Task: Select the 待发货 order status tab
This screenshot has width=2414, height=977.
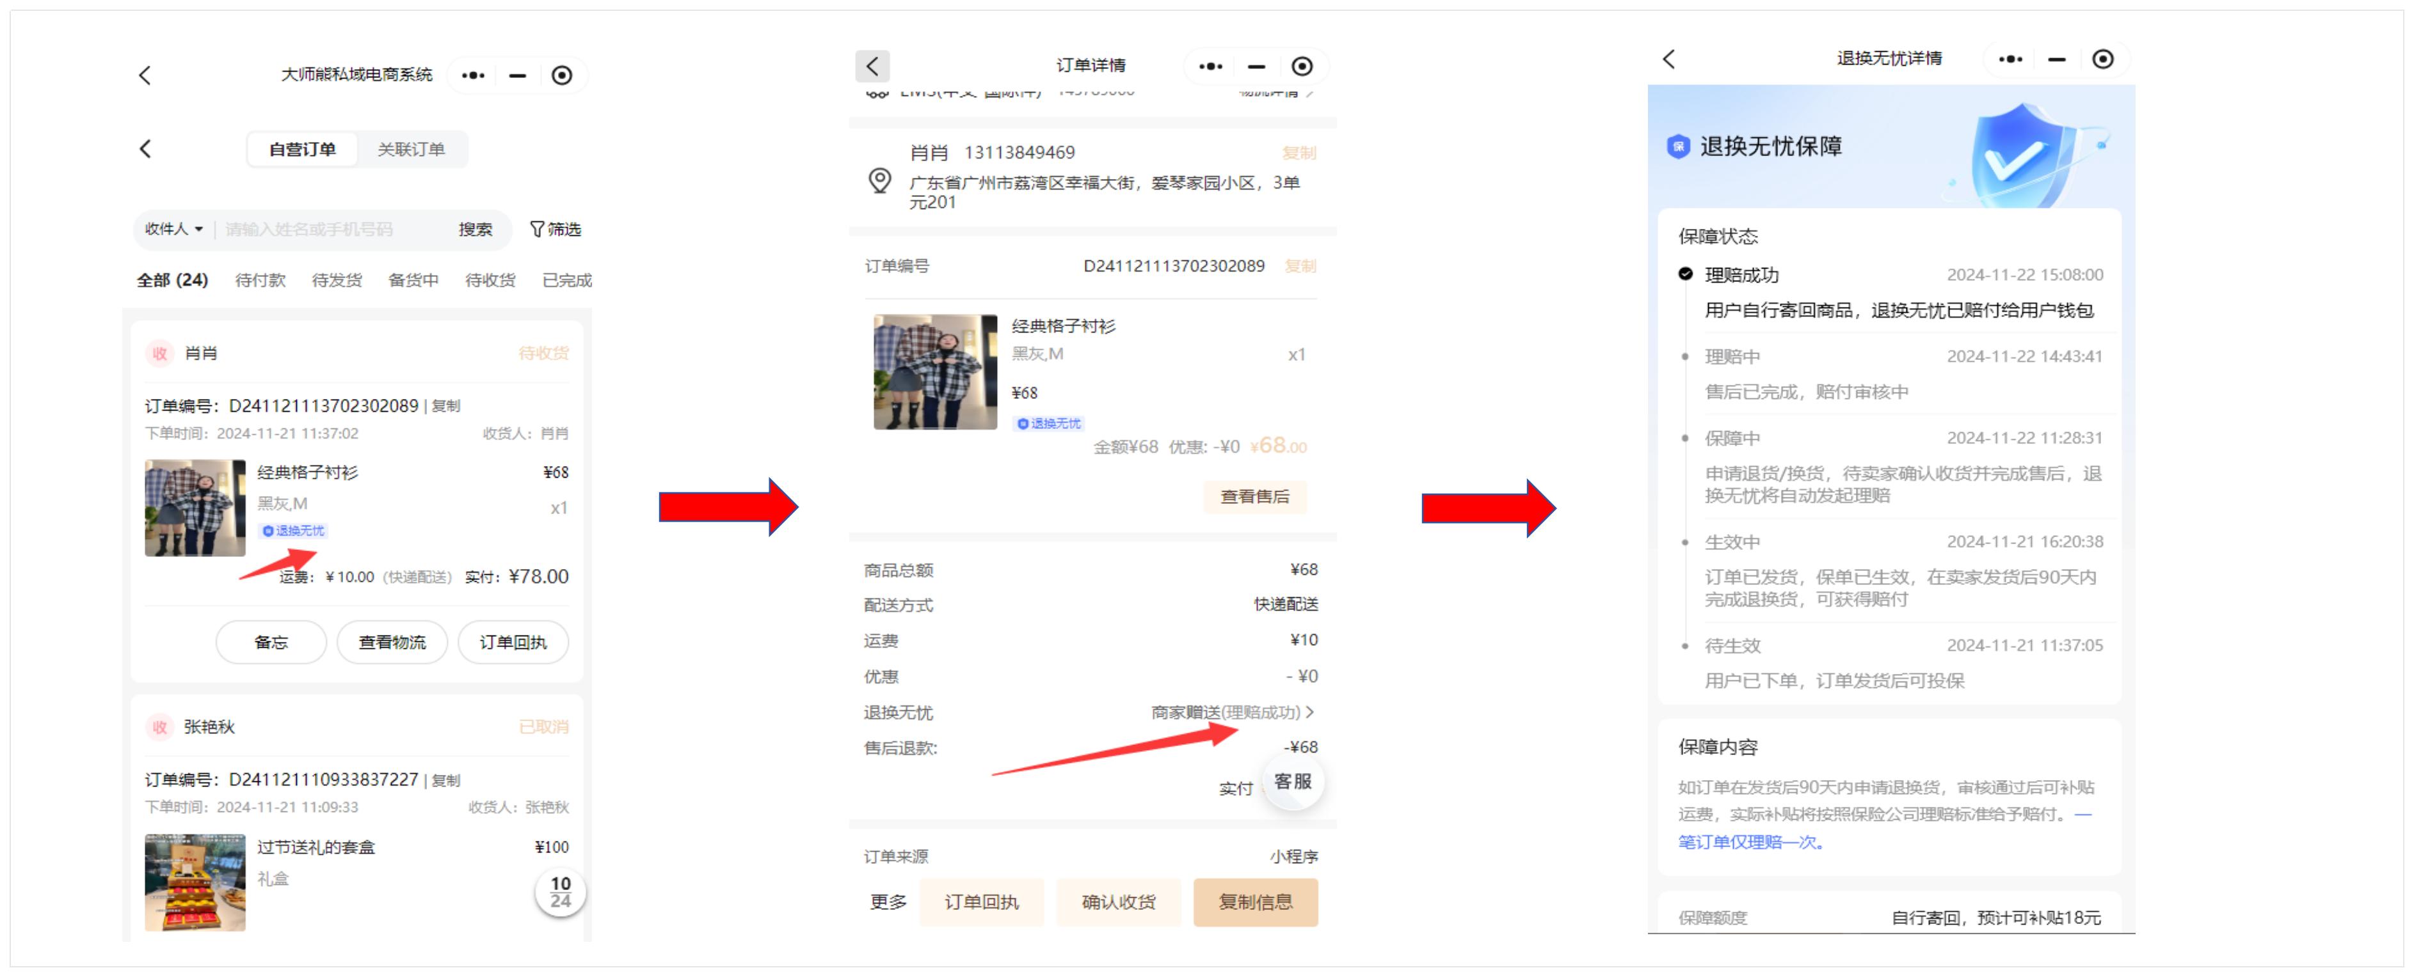Action: 337,280
